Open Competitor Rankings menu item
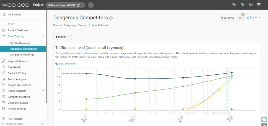The image size is (268, 126). click(x=22, y=55)
